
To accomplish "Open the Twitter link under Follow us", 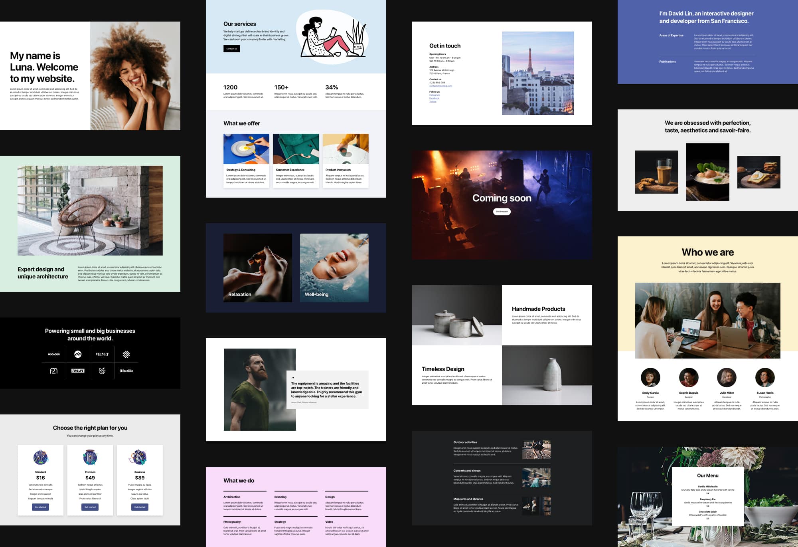I will coord(432,101).
